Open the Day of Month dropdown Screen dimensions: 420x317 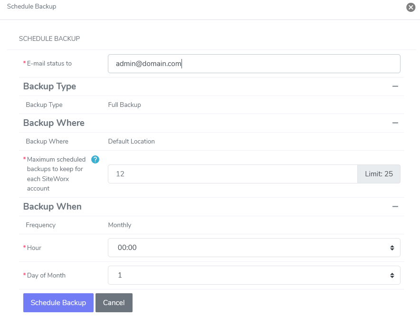[254, 275]
